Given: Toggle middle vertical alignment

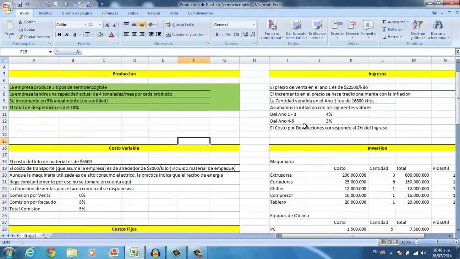Looking at the screenshot, I should point(134,25).
